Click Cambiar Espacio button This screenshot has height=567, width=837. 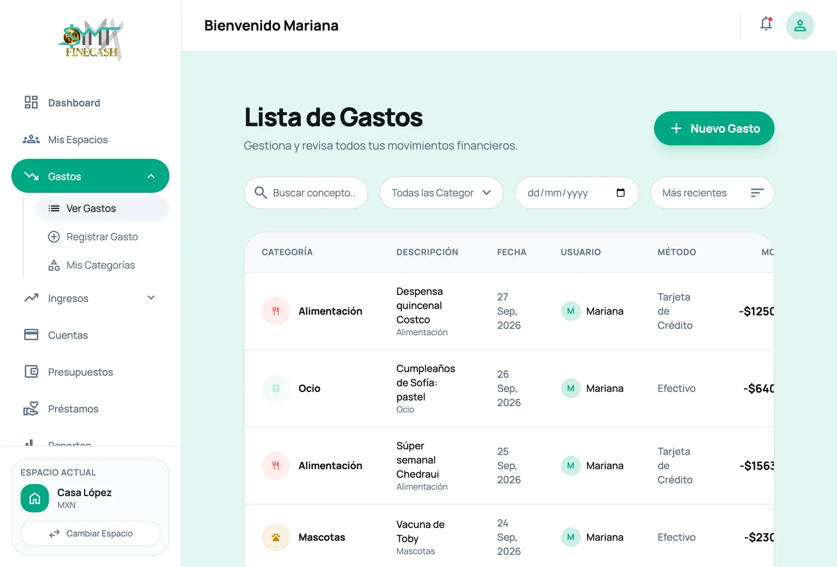coord(91,534)
